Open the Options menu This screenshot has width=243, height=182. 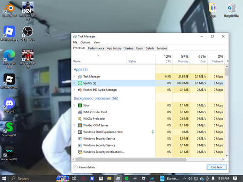(x=86, y=42)
